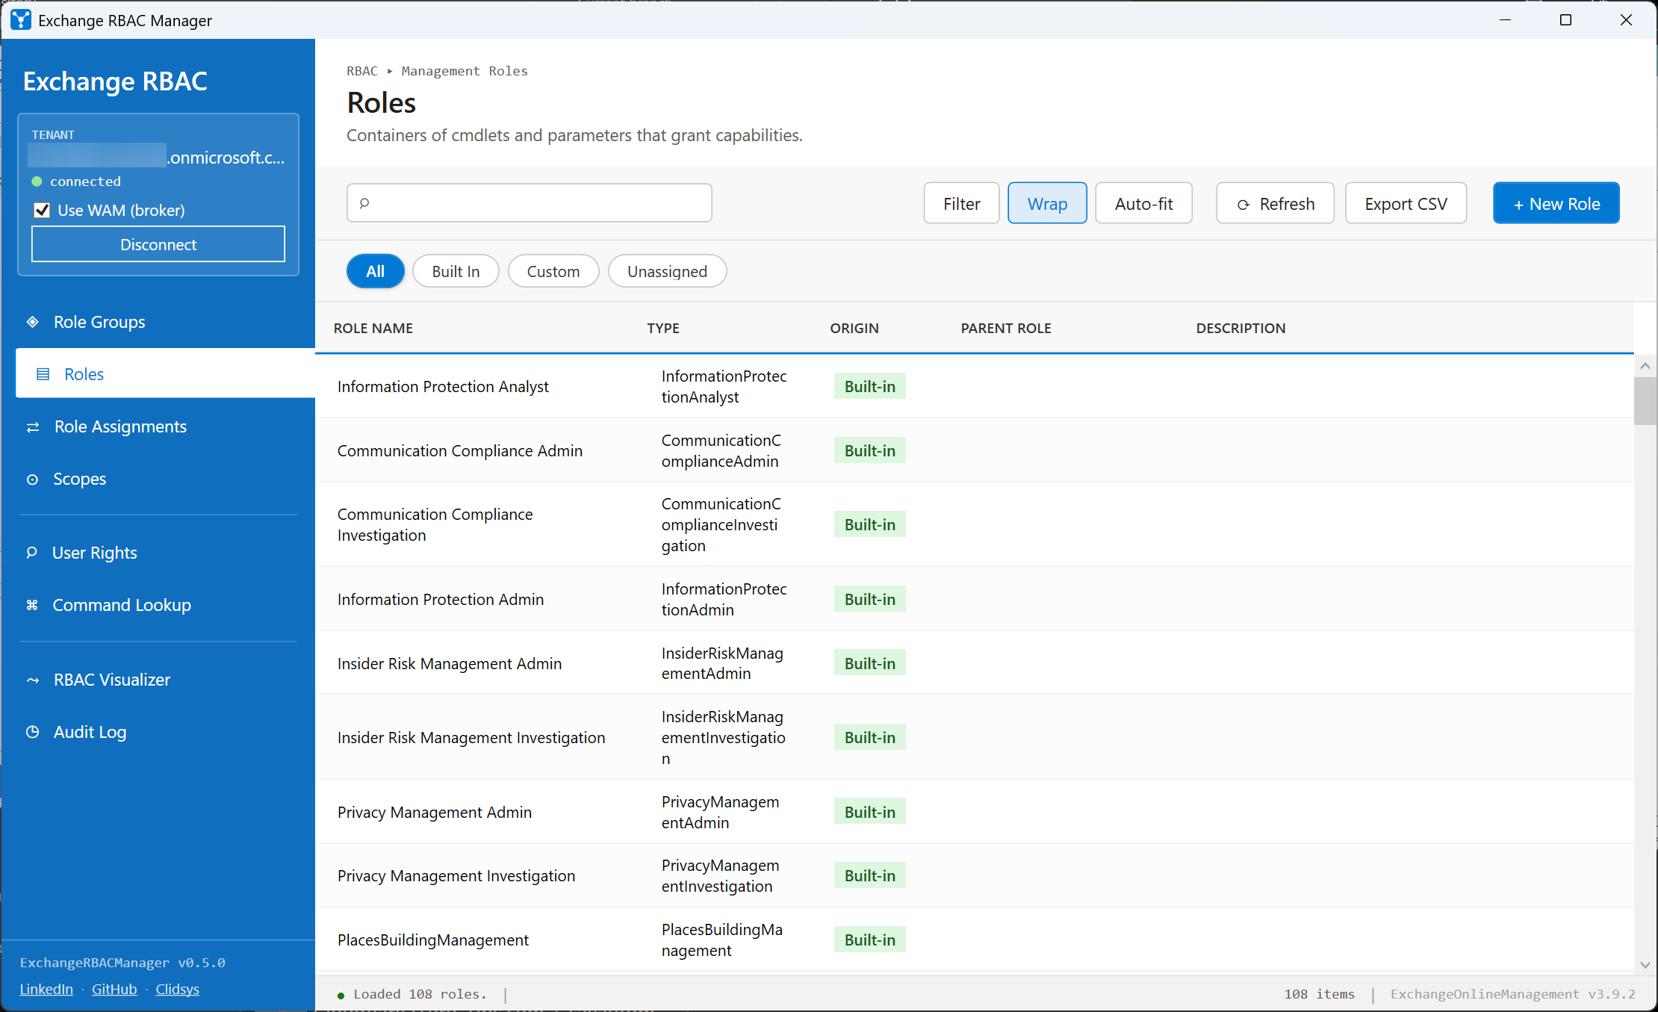Filter roles by Built In
This screenshot has width=1658, height=1012.
[x=456, y=271]
